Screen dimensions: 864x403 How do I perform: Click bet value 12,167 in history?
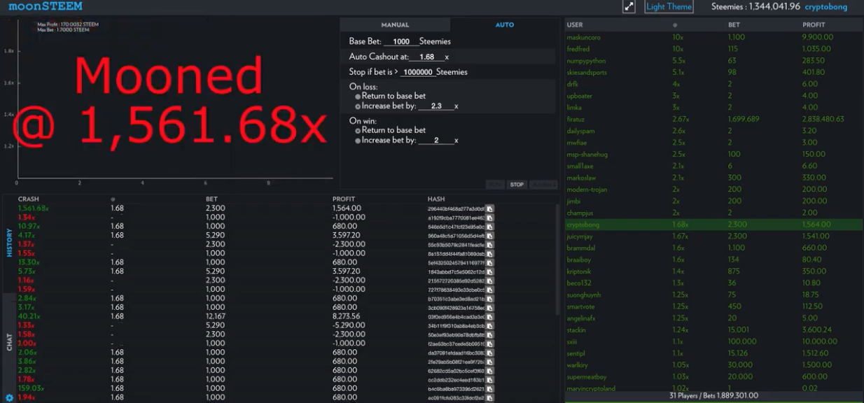click(215, 316)
